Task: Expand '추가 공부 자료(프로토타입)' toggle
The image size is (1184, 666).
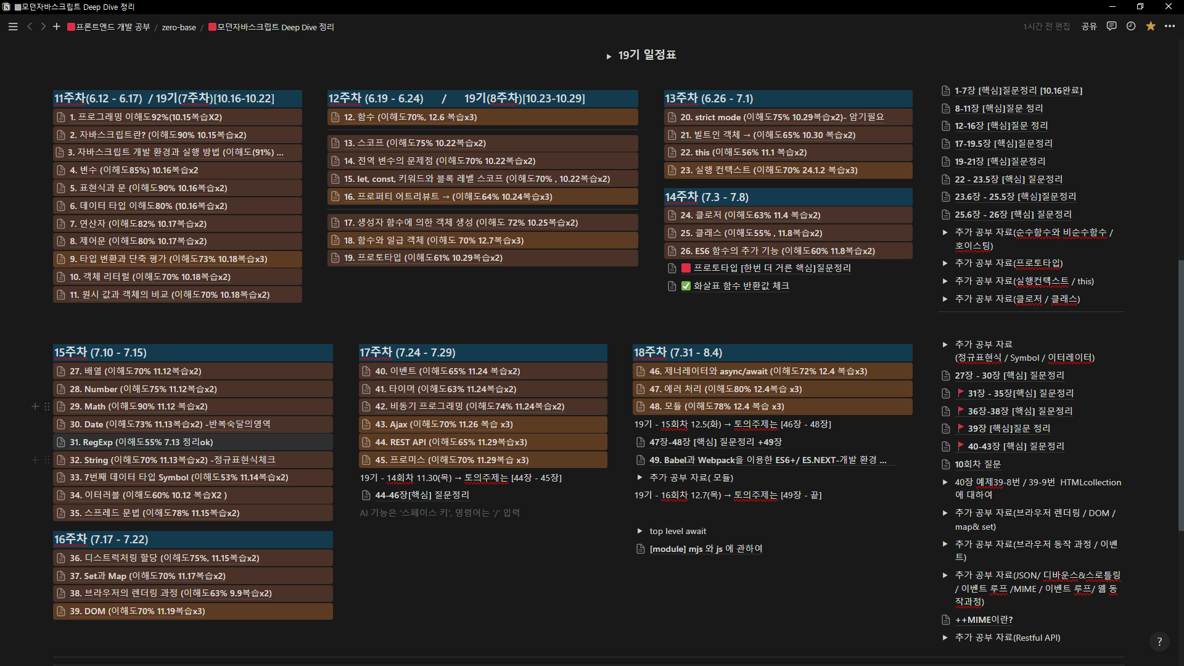Action: click(x=945, y=263)
